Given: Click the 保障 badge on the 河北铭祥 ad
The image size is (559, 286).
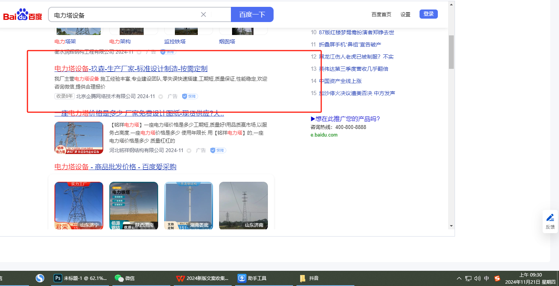Looking at the screenshot, I should (x=218, y=151).
